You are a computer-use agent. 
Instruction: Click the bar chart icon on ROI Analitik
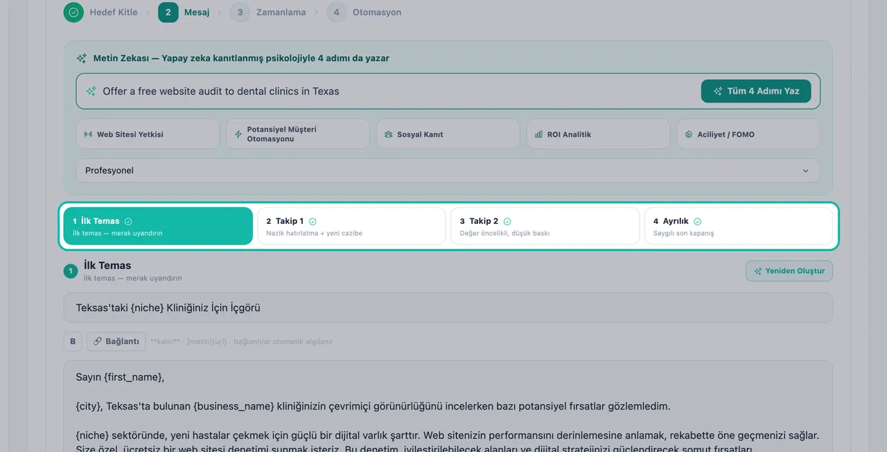pyautogui.click(x=538, y=134)
